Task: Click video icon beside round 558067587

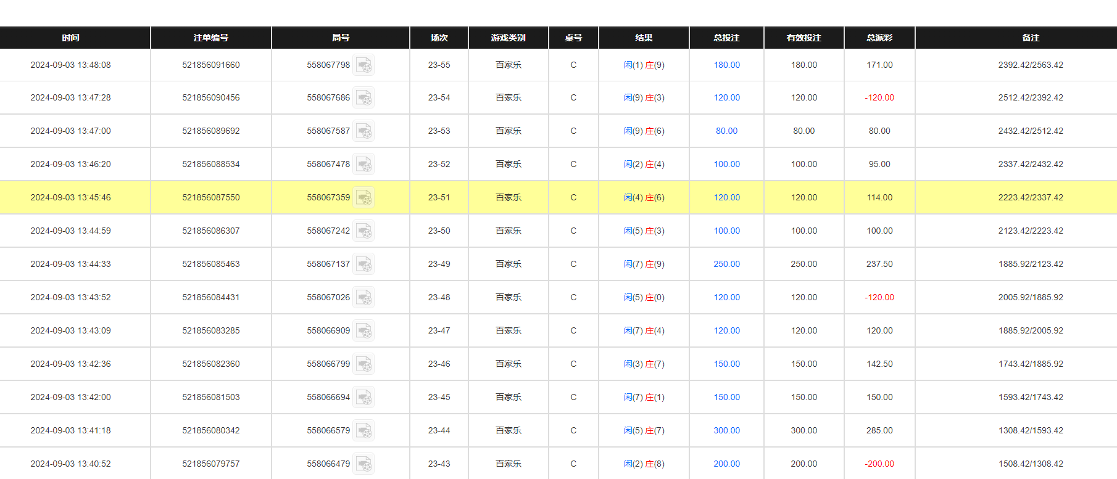Action: (x=363, y=131)
